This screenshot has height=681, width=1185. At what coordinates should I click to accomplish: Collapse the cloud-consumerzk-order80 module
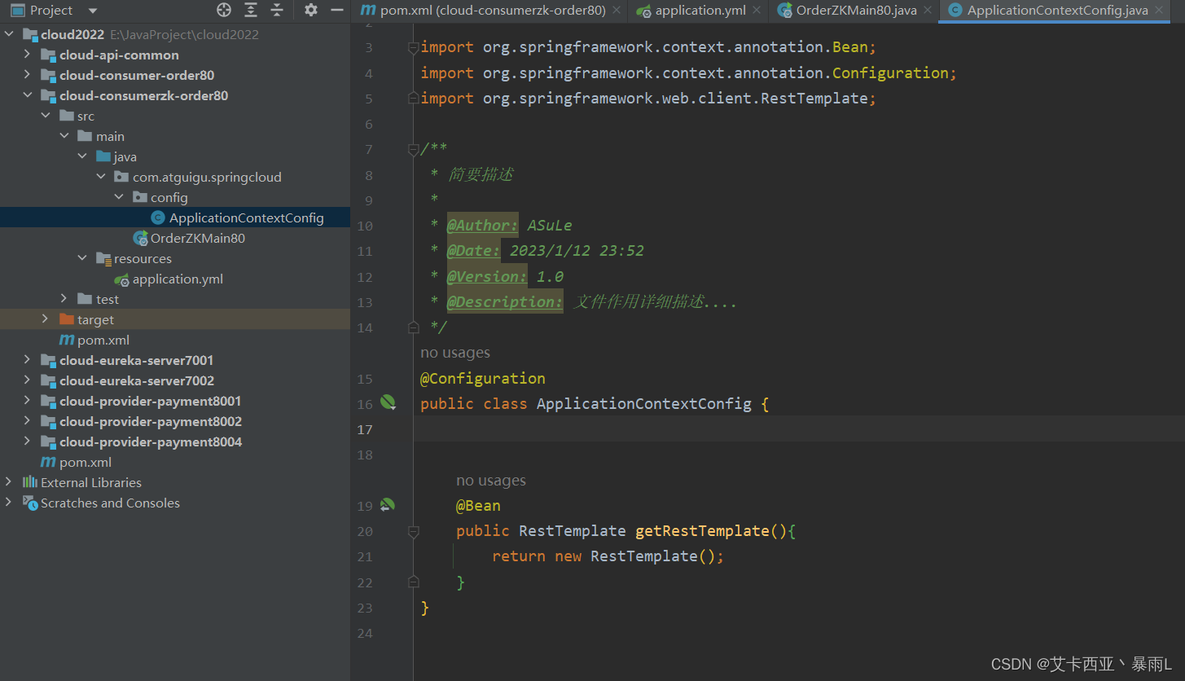[x=27, y=95]
